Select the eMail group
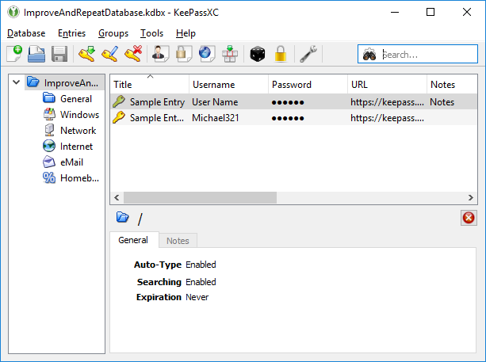This screenshot has height=362, width=486. [x=63, y=162]
